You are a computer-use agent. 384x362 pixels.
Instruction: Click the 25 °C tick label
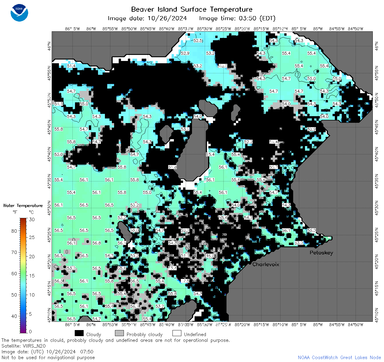pos(32,237)
